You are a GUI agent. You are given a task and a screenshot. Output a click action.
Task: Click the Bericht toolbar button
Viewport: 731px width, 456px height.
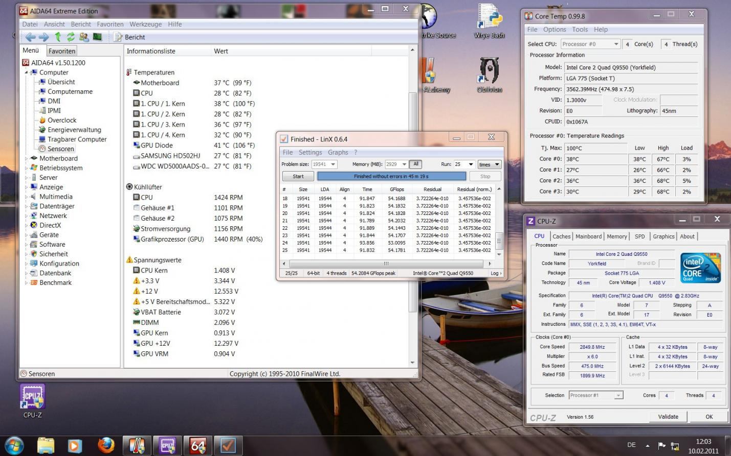pos(129,37)
